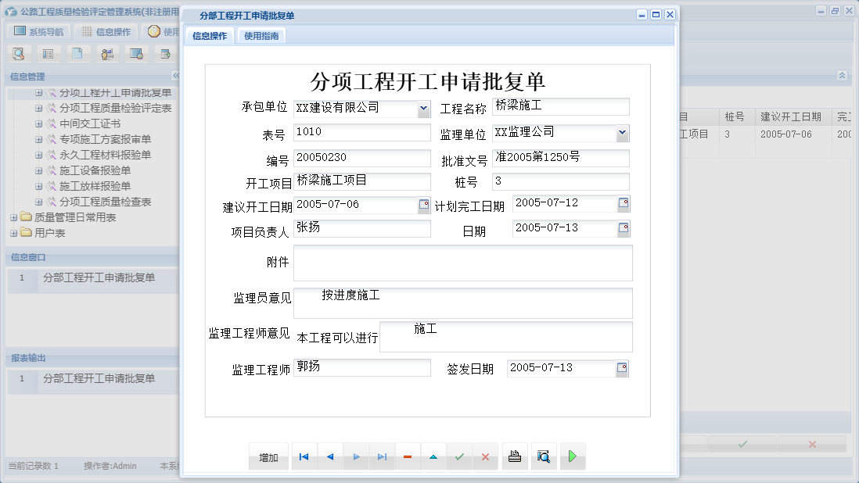Open the 建议开工日期 date picker
Viewport: 859px width, 483px height.
pyautogui.click(x=424, y=206)
